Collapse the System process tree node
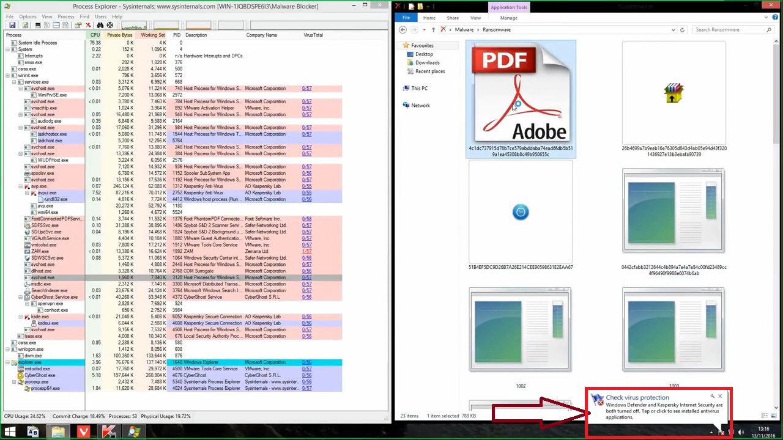This screenshot has height=440, width=783. click(x=8, y=50)
